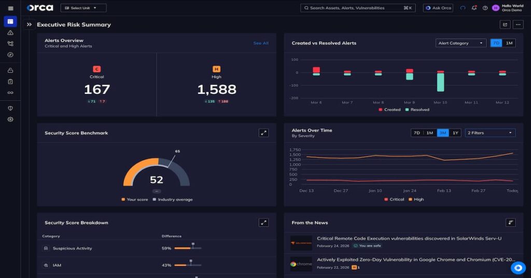This screenshot has height=278, width=531.
Task: Click the Ask Orca button
Action: (x=438, y=8)
